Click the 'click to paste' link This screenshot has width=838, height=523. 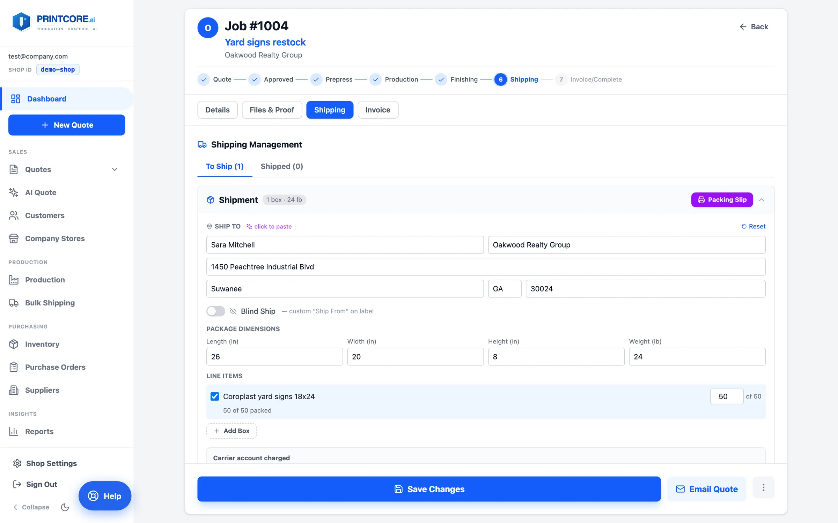[269, 227]
